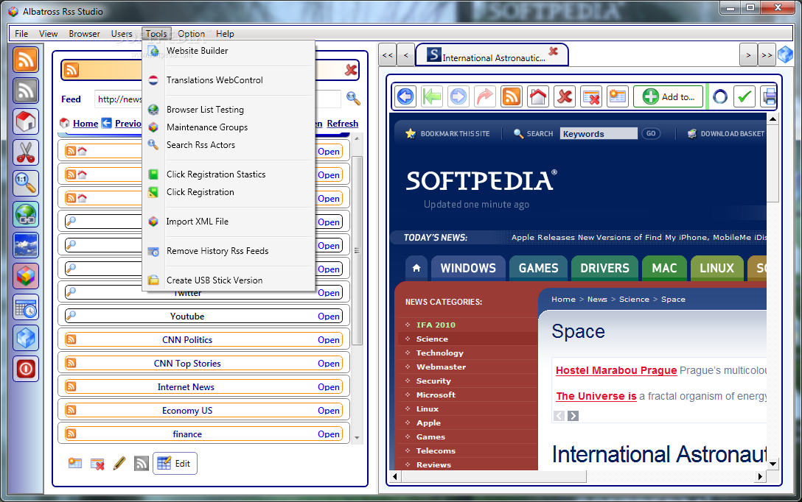Open the WINDOWS tab on Softpedia page

click(468, 268)
